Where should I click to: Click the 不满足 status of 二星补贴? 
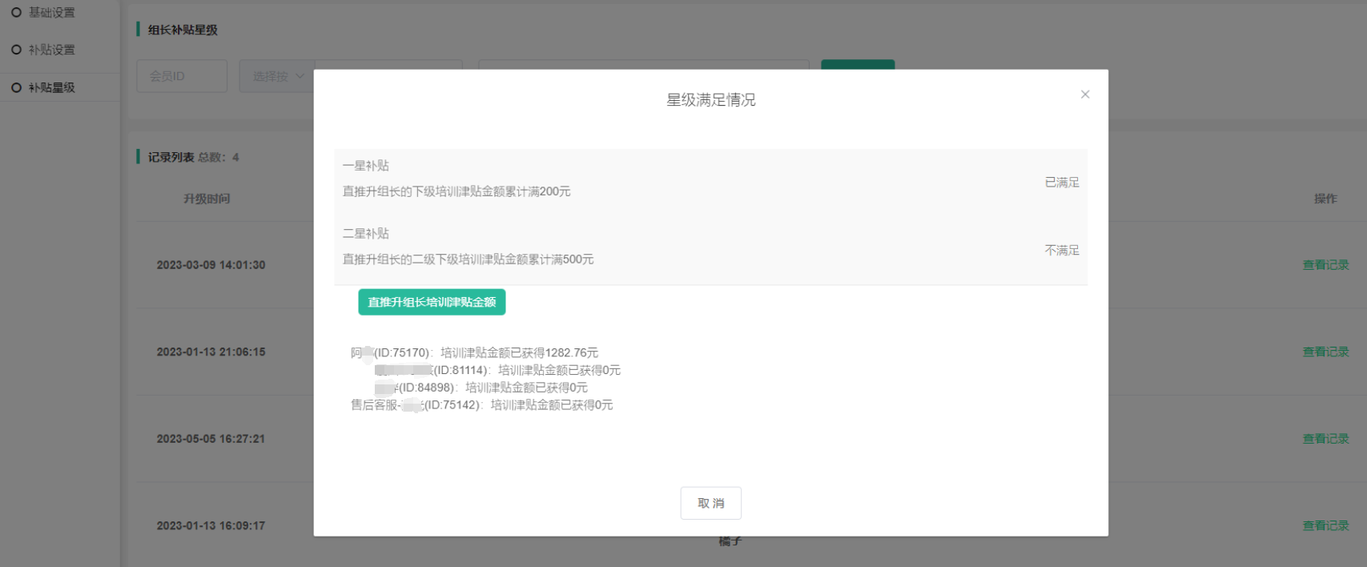pyautogui.click(x=1061, y=251)
